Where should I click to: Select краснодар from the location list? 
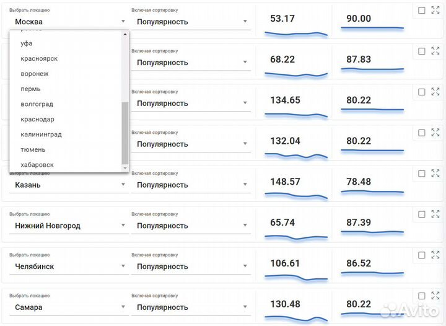tap(37, 119)
